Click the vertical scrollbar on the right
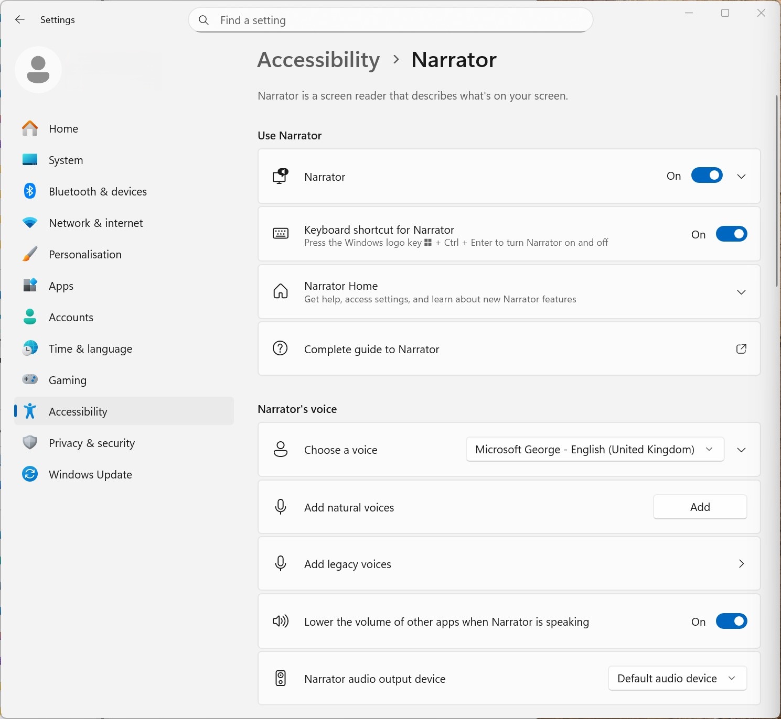 coord(777,191)
